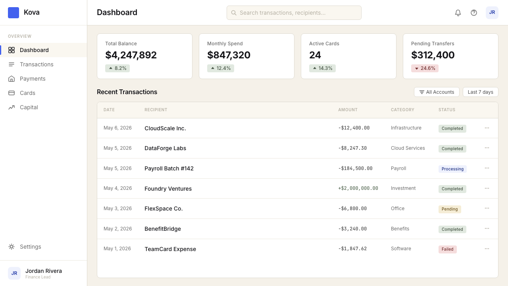Screen dimensions: 508x286
Task: Go to Dashboard in sidebar
Action: click(44, 50)
